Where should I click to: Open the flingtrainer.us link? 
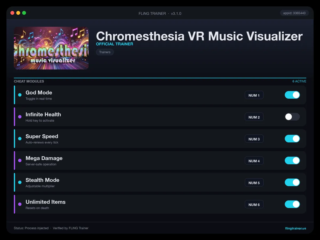[295, 228]
